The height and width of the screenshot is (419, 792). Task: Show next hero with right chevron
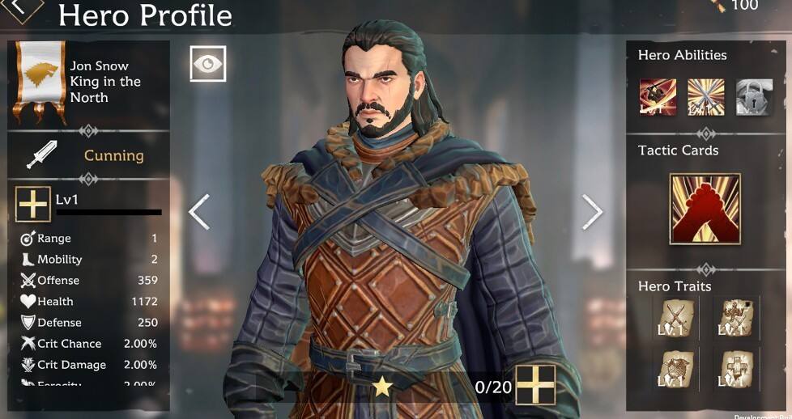592,212
